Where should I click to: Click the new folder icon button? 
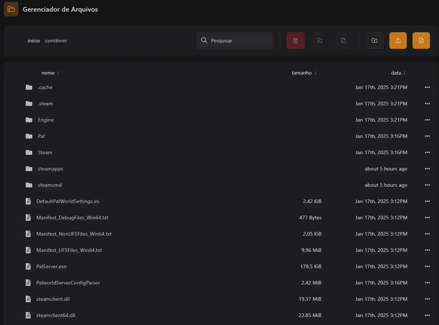[374, 41]
